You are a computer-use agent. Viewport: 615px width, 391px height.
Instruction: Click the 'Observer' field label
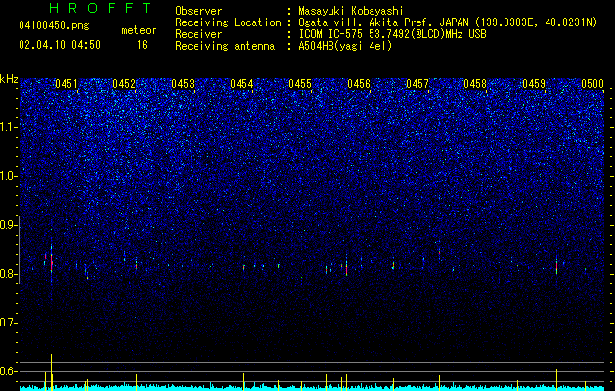(198, 11)
